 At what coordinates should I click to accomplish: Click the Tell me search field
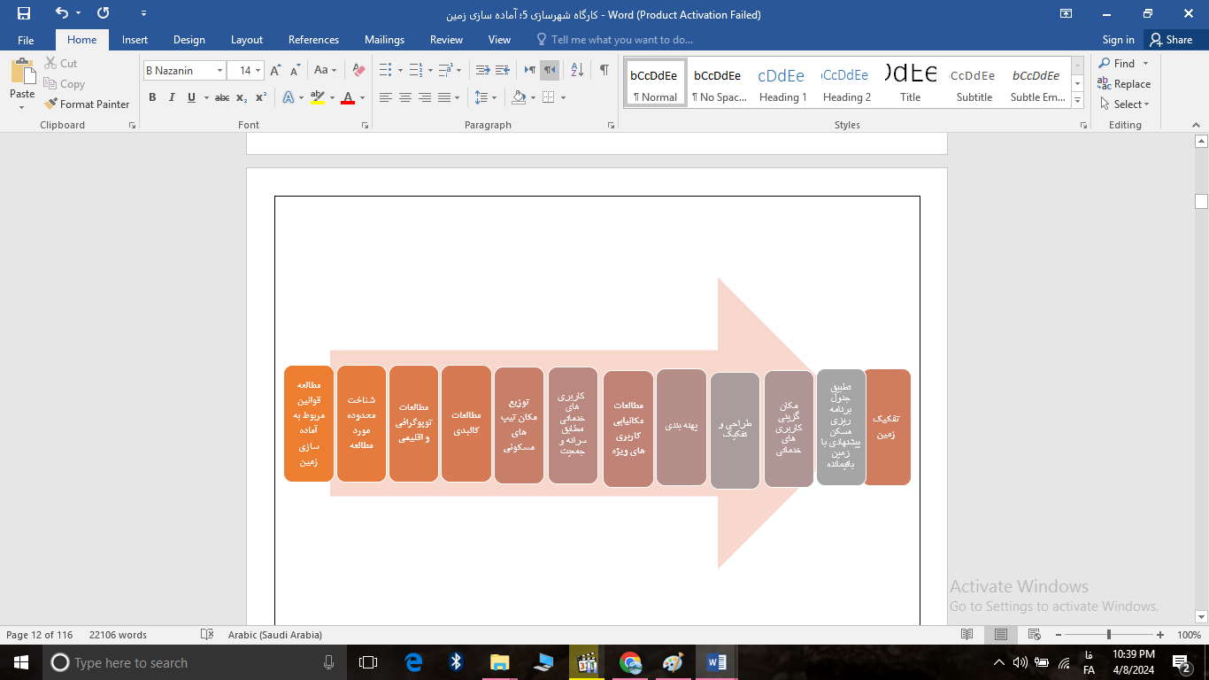[x=621, y=40]
